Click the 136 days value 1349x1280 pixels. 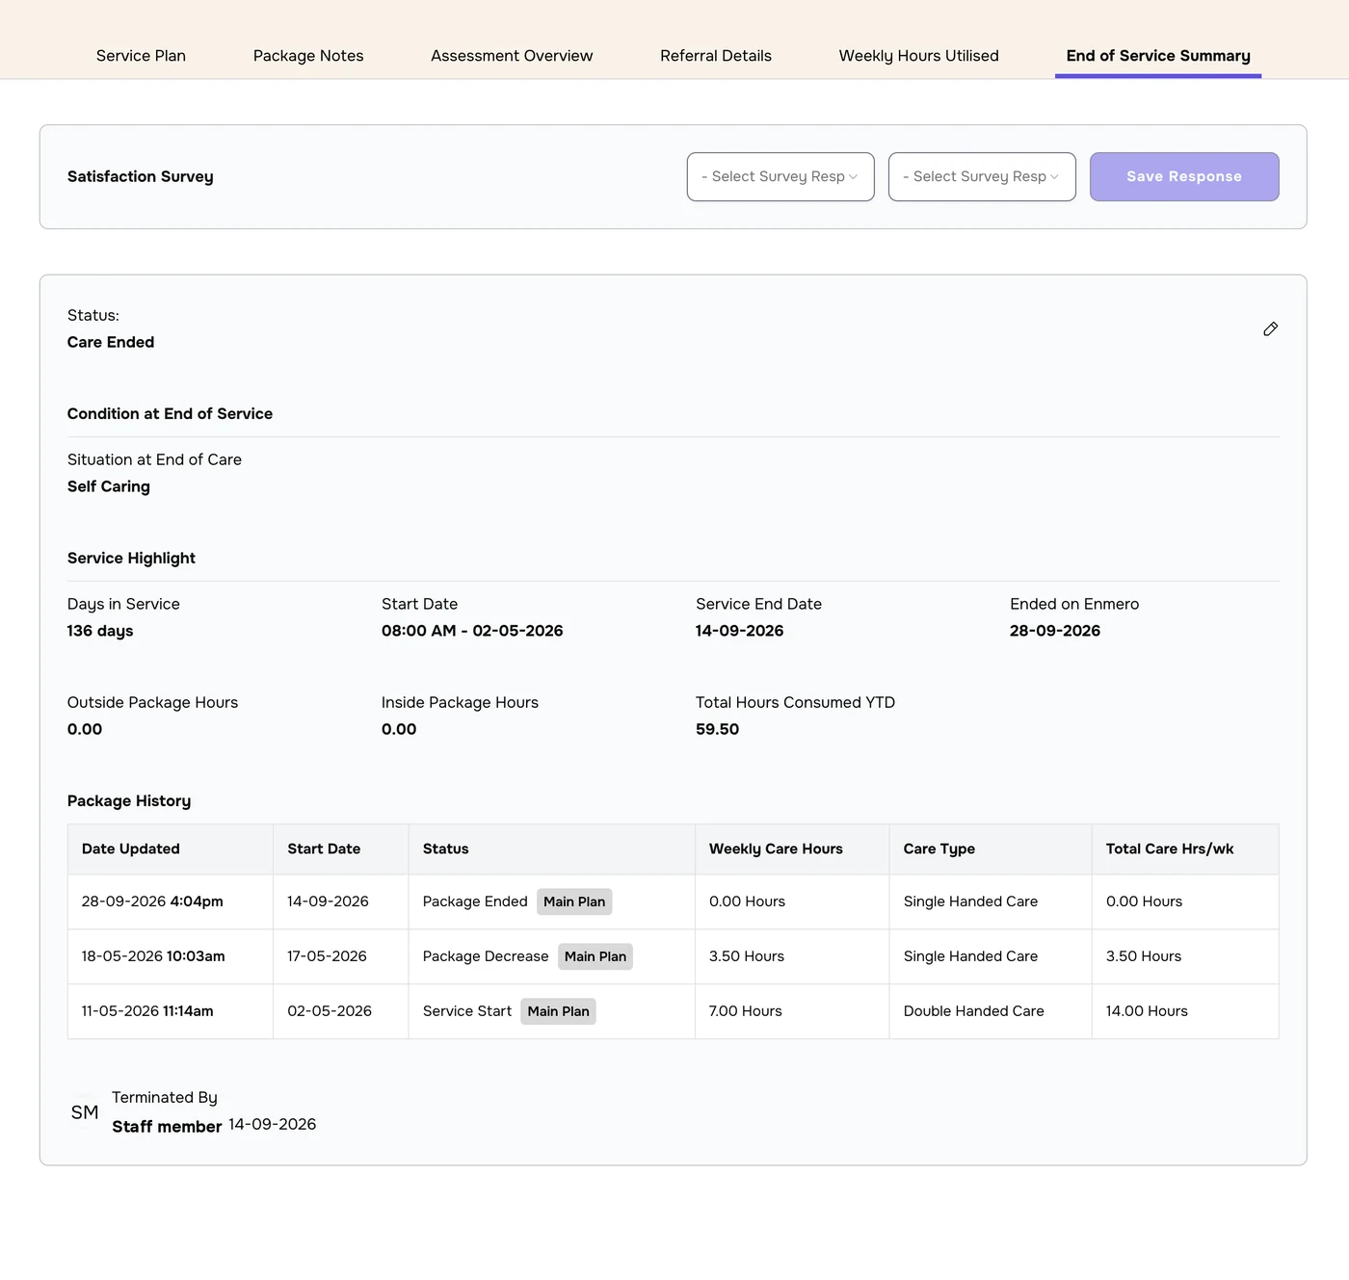tap(100, 631)
